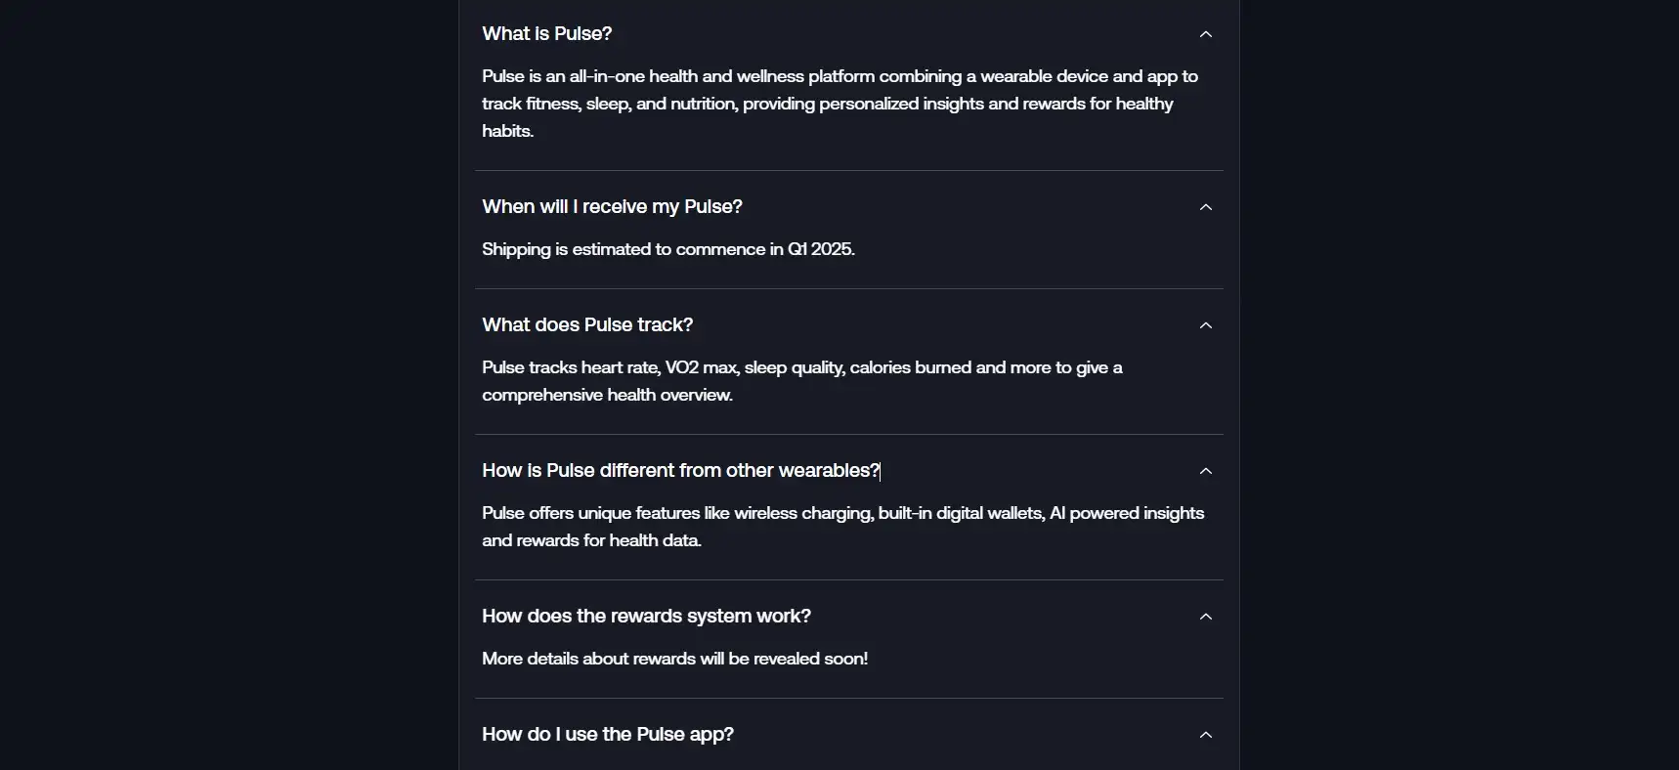Click the "Q1 2025" text in shipping answer
The height and width of the screenshot is (770, 1679).
click(821, 249)
